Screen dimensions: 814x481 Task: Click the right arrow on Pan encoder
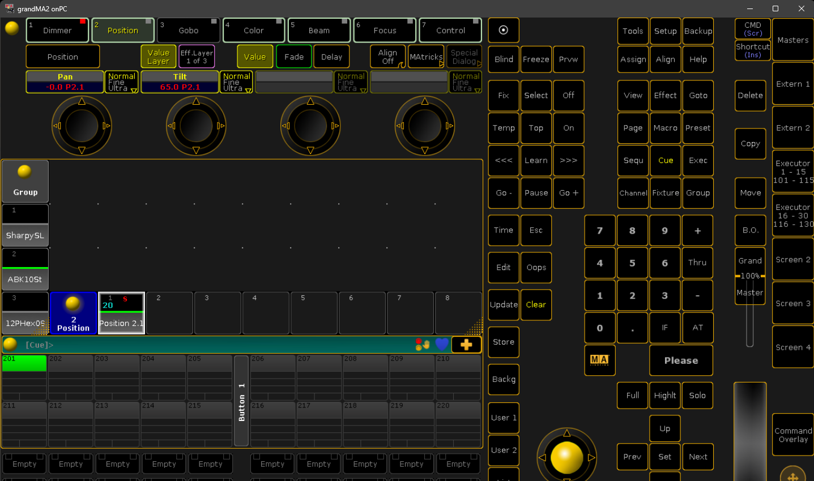(x=106, y=126)
